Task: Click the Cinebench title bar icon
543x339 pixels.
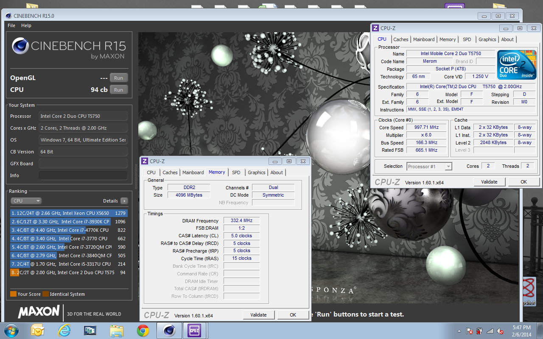Action: click(x=9, y=16)
